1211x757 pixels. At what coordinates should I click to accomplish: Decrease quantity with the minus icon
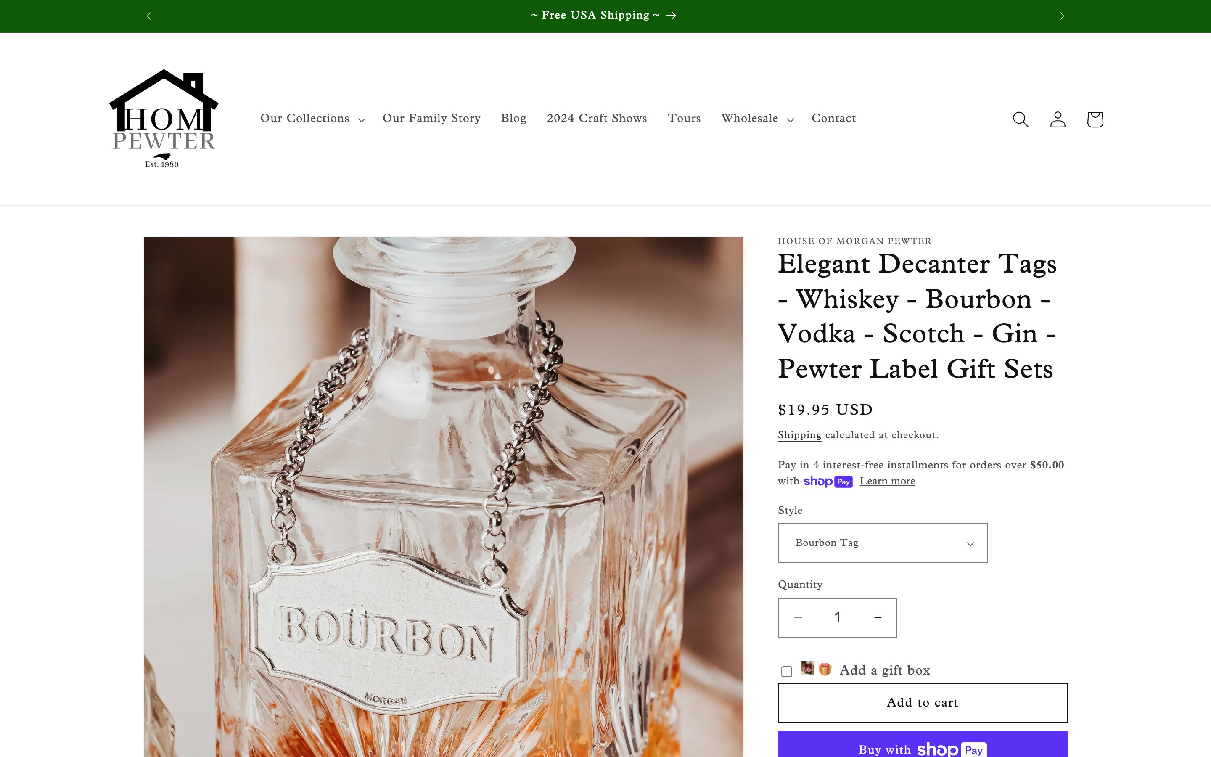(798, 617)
